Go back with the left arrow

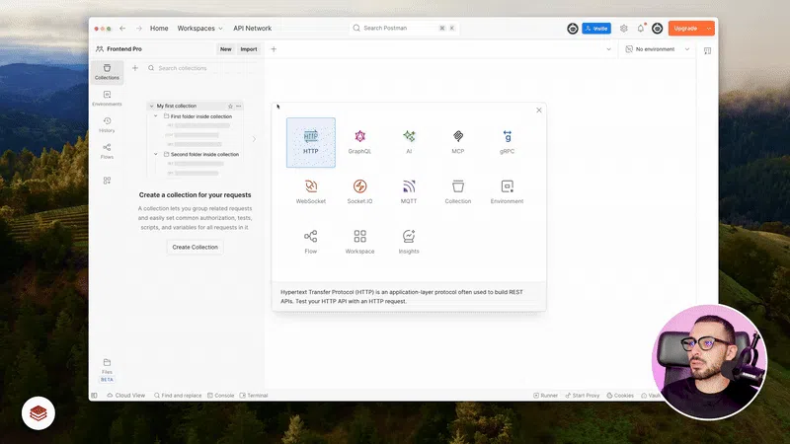point(122,29)
